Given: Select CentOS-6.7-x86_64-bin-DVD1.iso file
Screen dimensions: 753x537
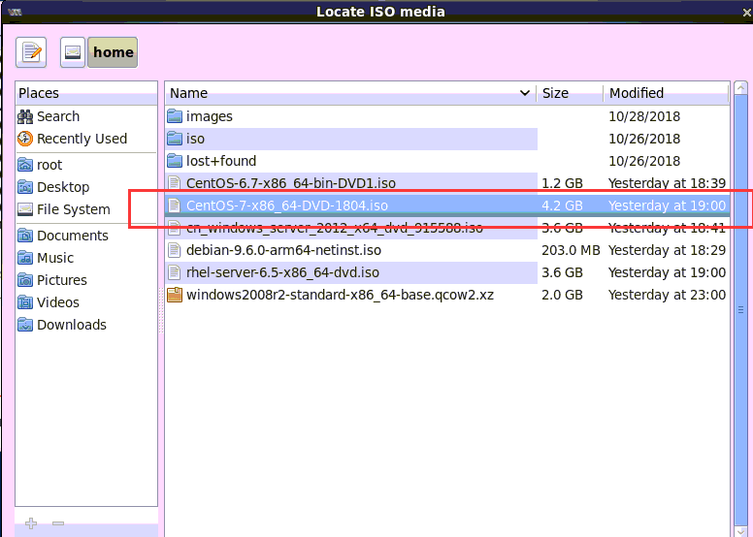Looking at the screenshot, I should [290, 183].
